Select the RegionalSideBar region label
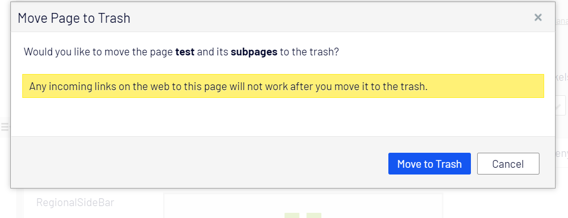Screen dimensions: 568x218 tap(75, 202)
